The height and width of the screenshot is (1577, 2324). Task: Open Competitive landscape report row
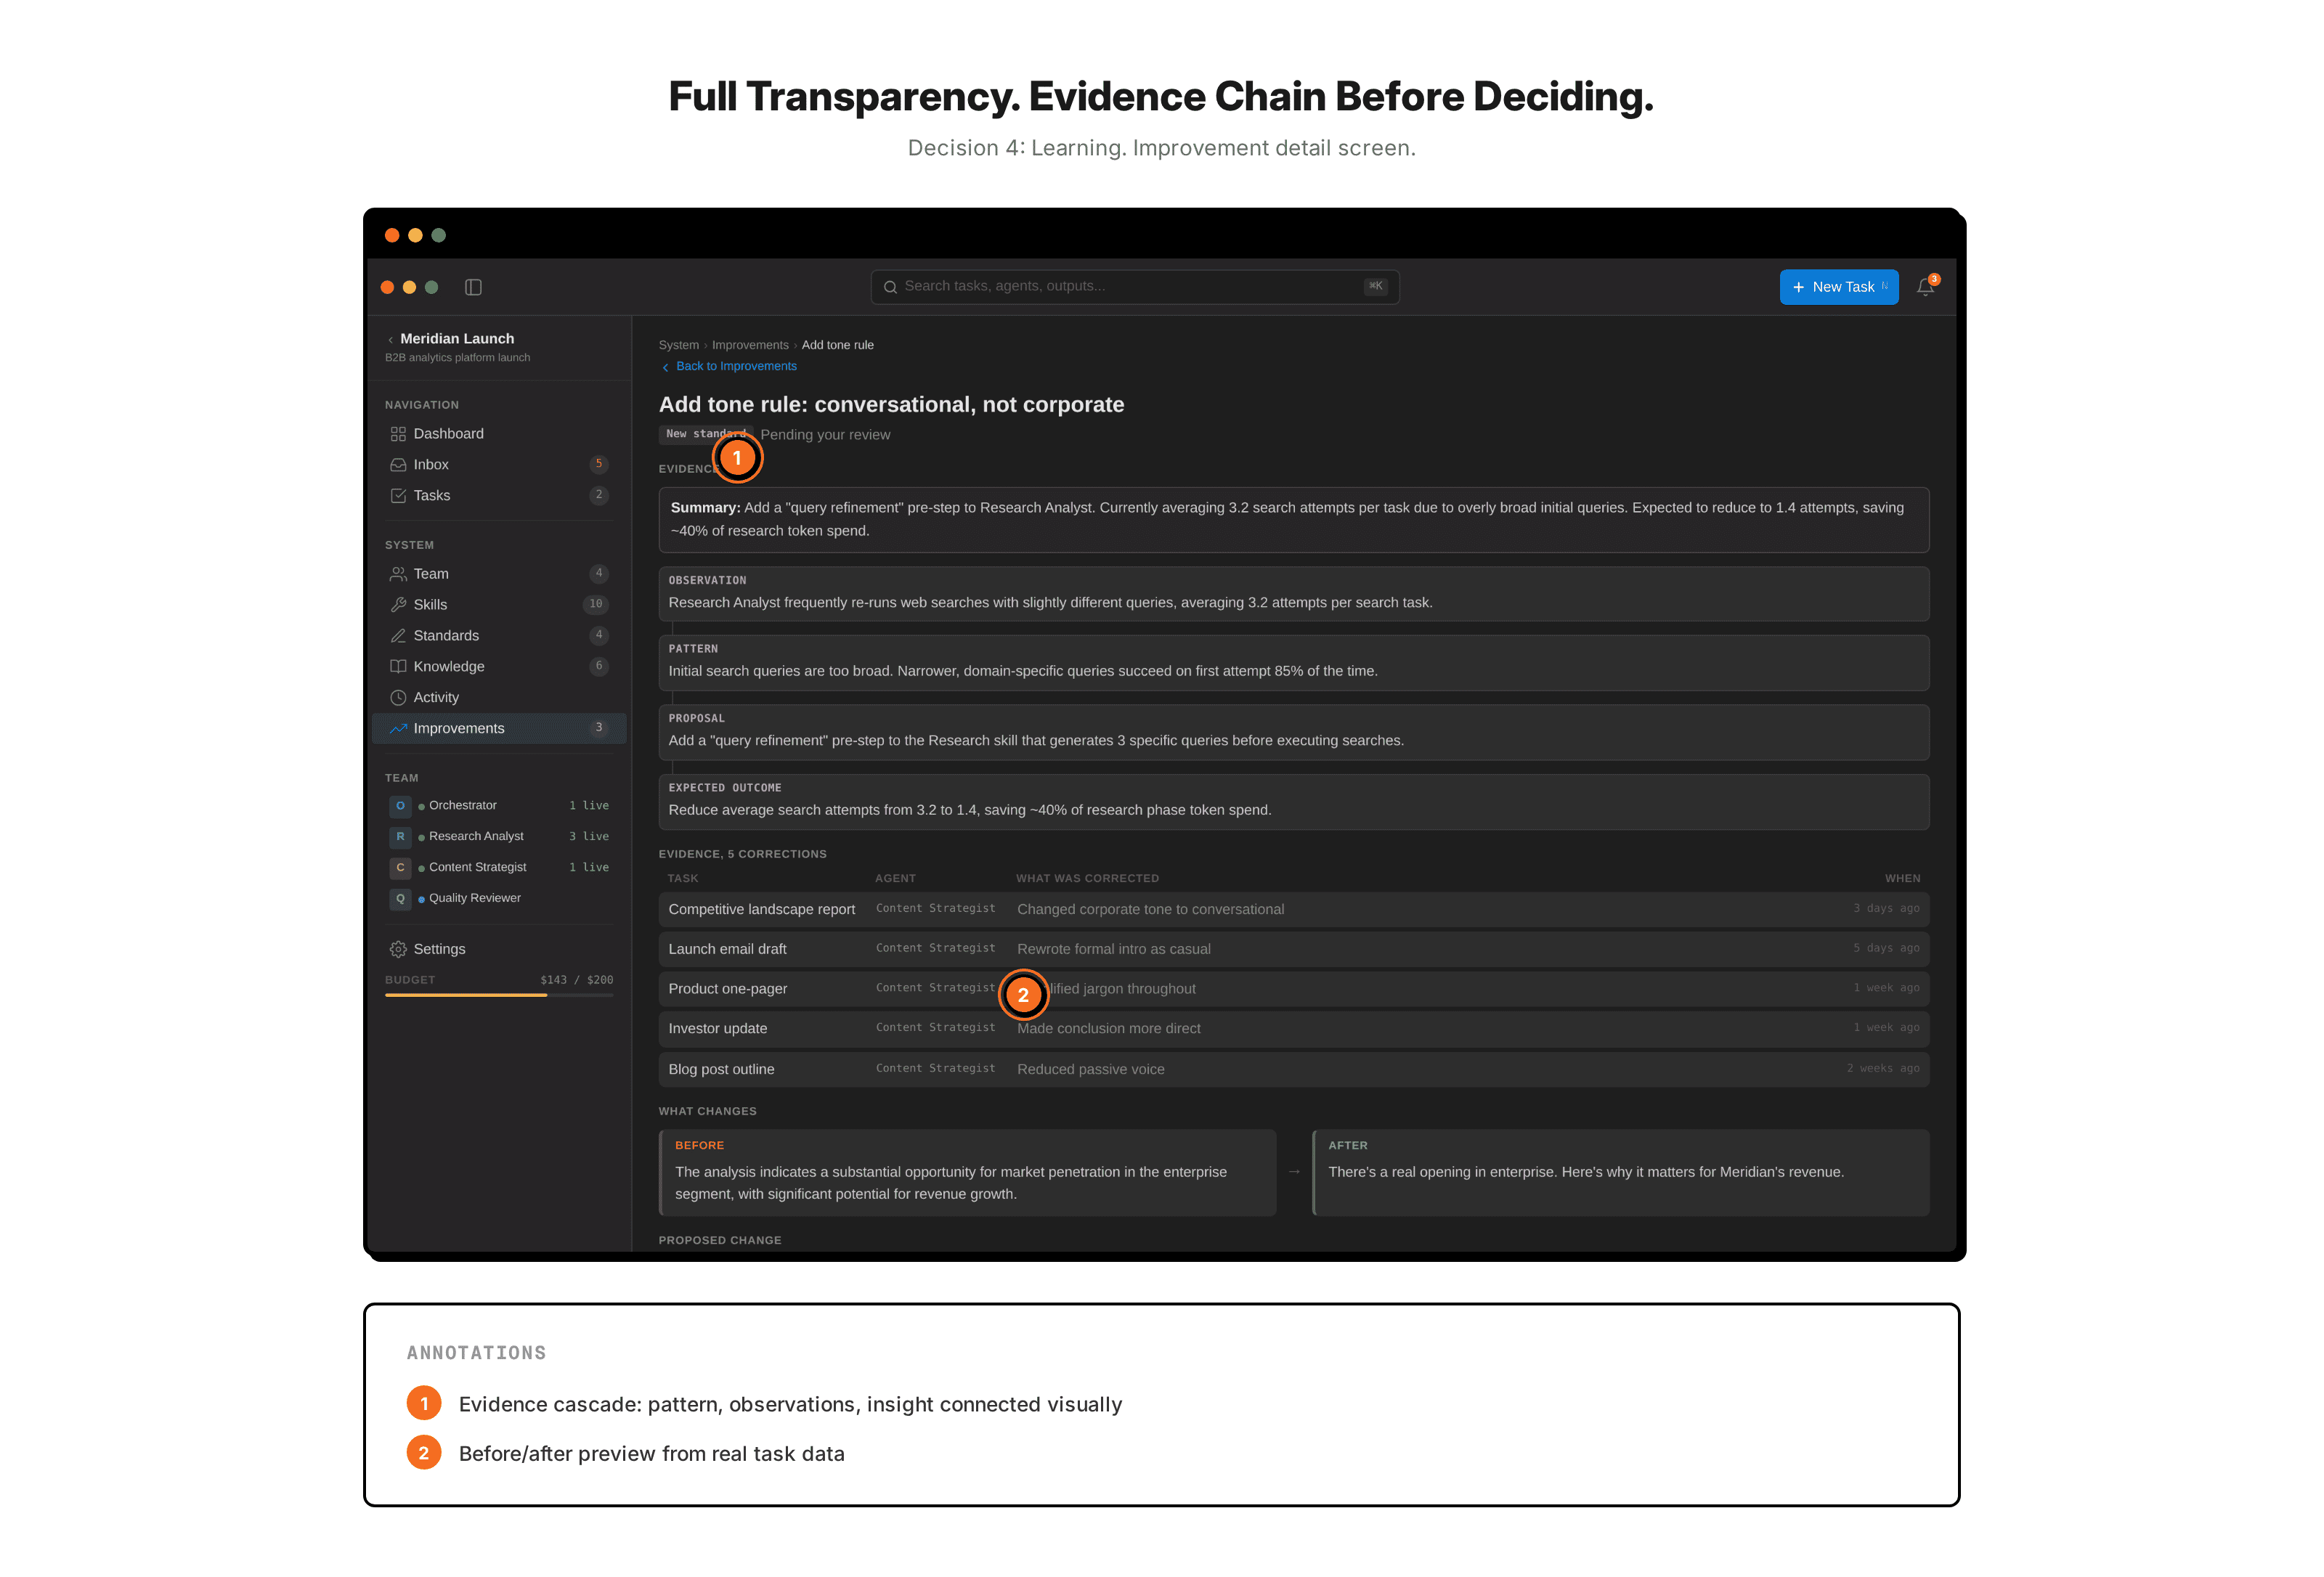(1293, 910)
